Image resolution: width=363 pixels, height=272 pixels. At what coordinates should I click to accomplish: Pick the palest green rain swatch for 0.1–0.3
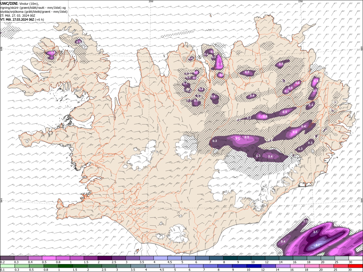[x=7, y=266]
